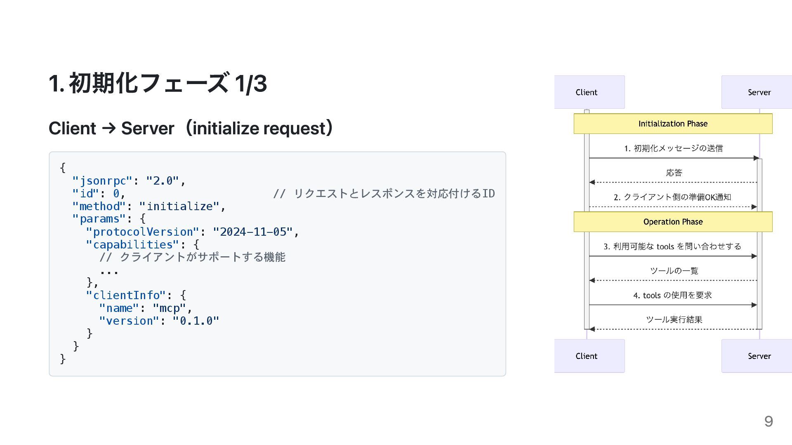Click the ツール実行結果 response label
Image resolution: width=792 pixels, height=445 pixels.
[674, 319]
